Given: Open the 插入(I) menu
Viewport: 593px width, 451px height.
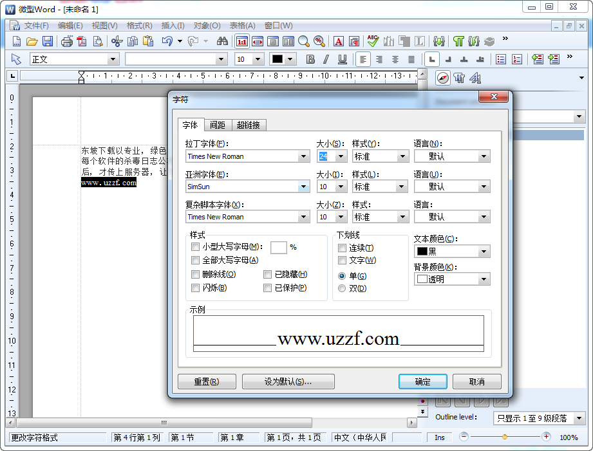Looking at the screenshot, I should click(173, 26).
